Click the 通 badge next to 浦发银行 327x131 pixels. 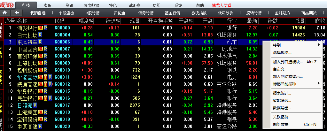click(41, 28)
